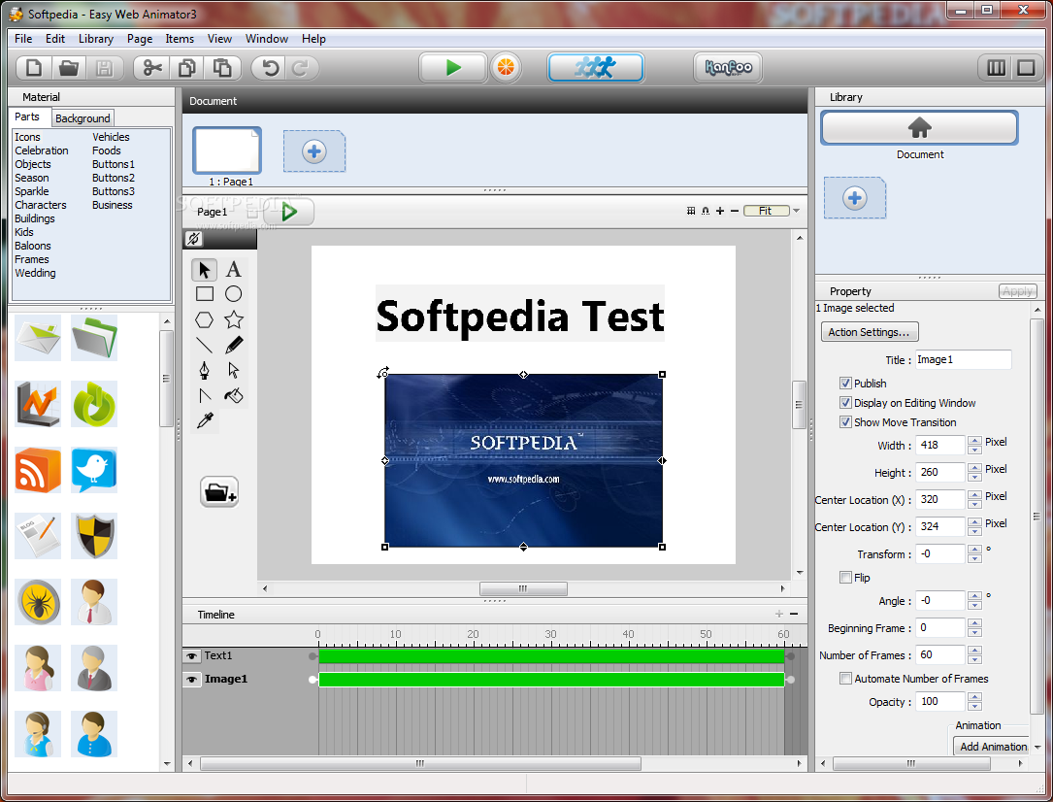
Task: Add a new page in Document panel
Action: (314, 151)
